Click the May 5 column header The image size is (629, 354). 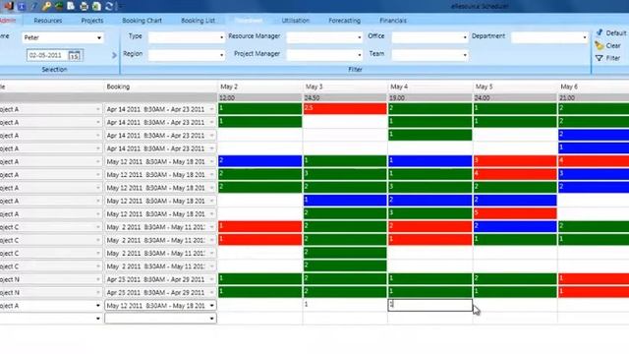[x=515, y=87]
